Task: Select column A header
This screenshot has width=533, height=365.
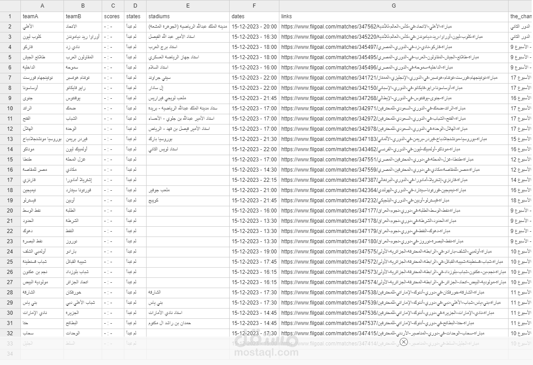Action: click(x=42, y=6)
